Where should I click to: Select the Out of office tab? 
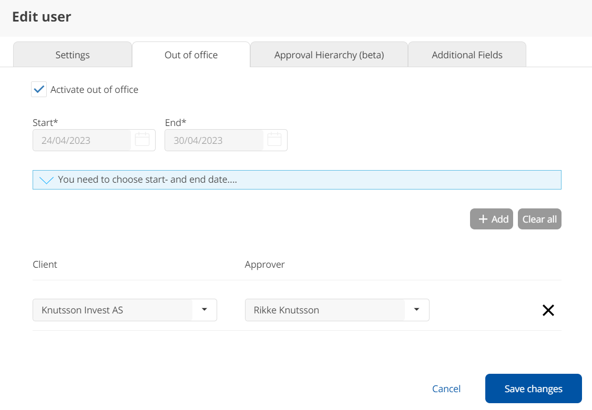pyautogui.click(x=191, y=55)
